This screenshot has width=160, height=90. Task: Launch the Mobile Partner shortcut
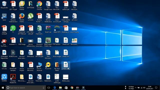click(22, 5)
